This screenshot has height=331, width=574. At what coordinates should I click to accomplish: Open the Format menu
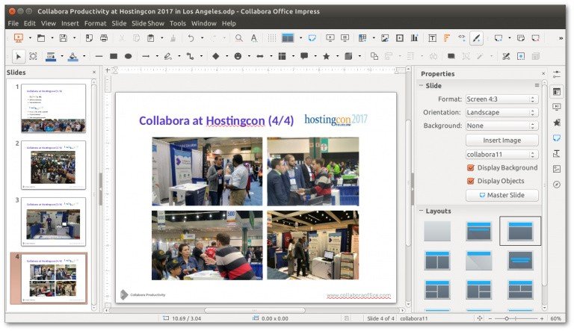(95, 23)
